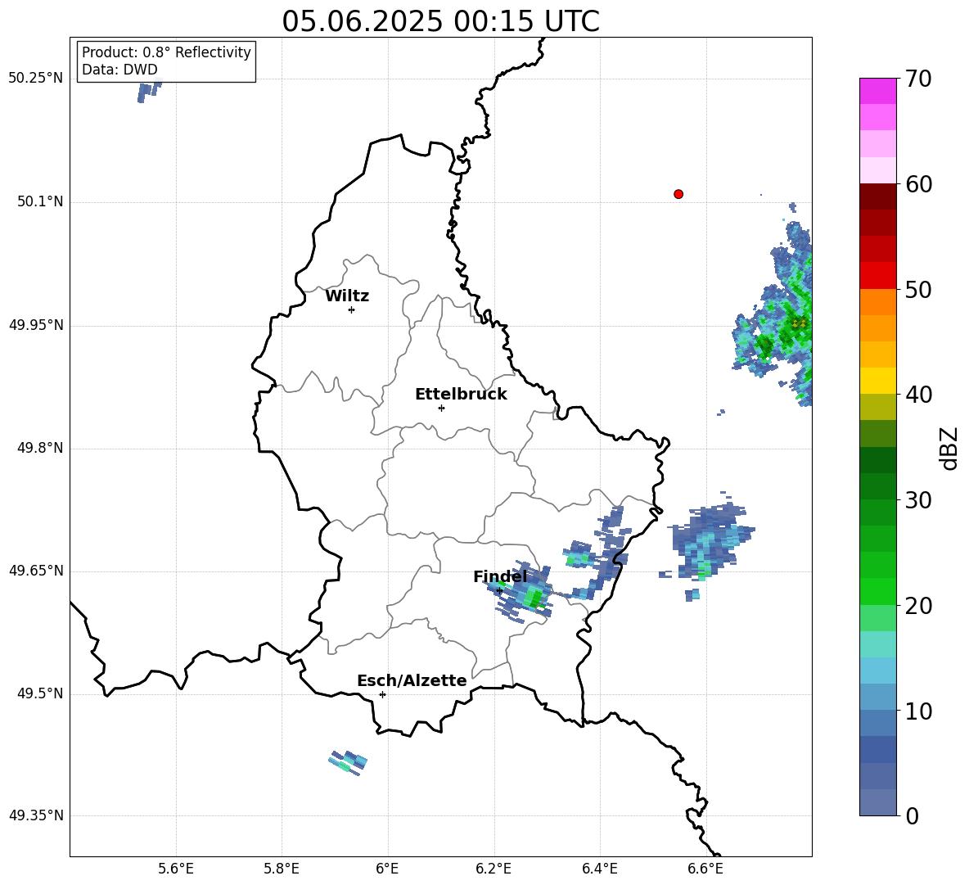Click the 40 tick on the colorbar
Screen dimensions: 969x885
(918, 395)
